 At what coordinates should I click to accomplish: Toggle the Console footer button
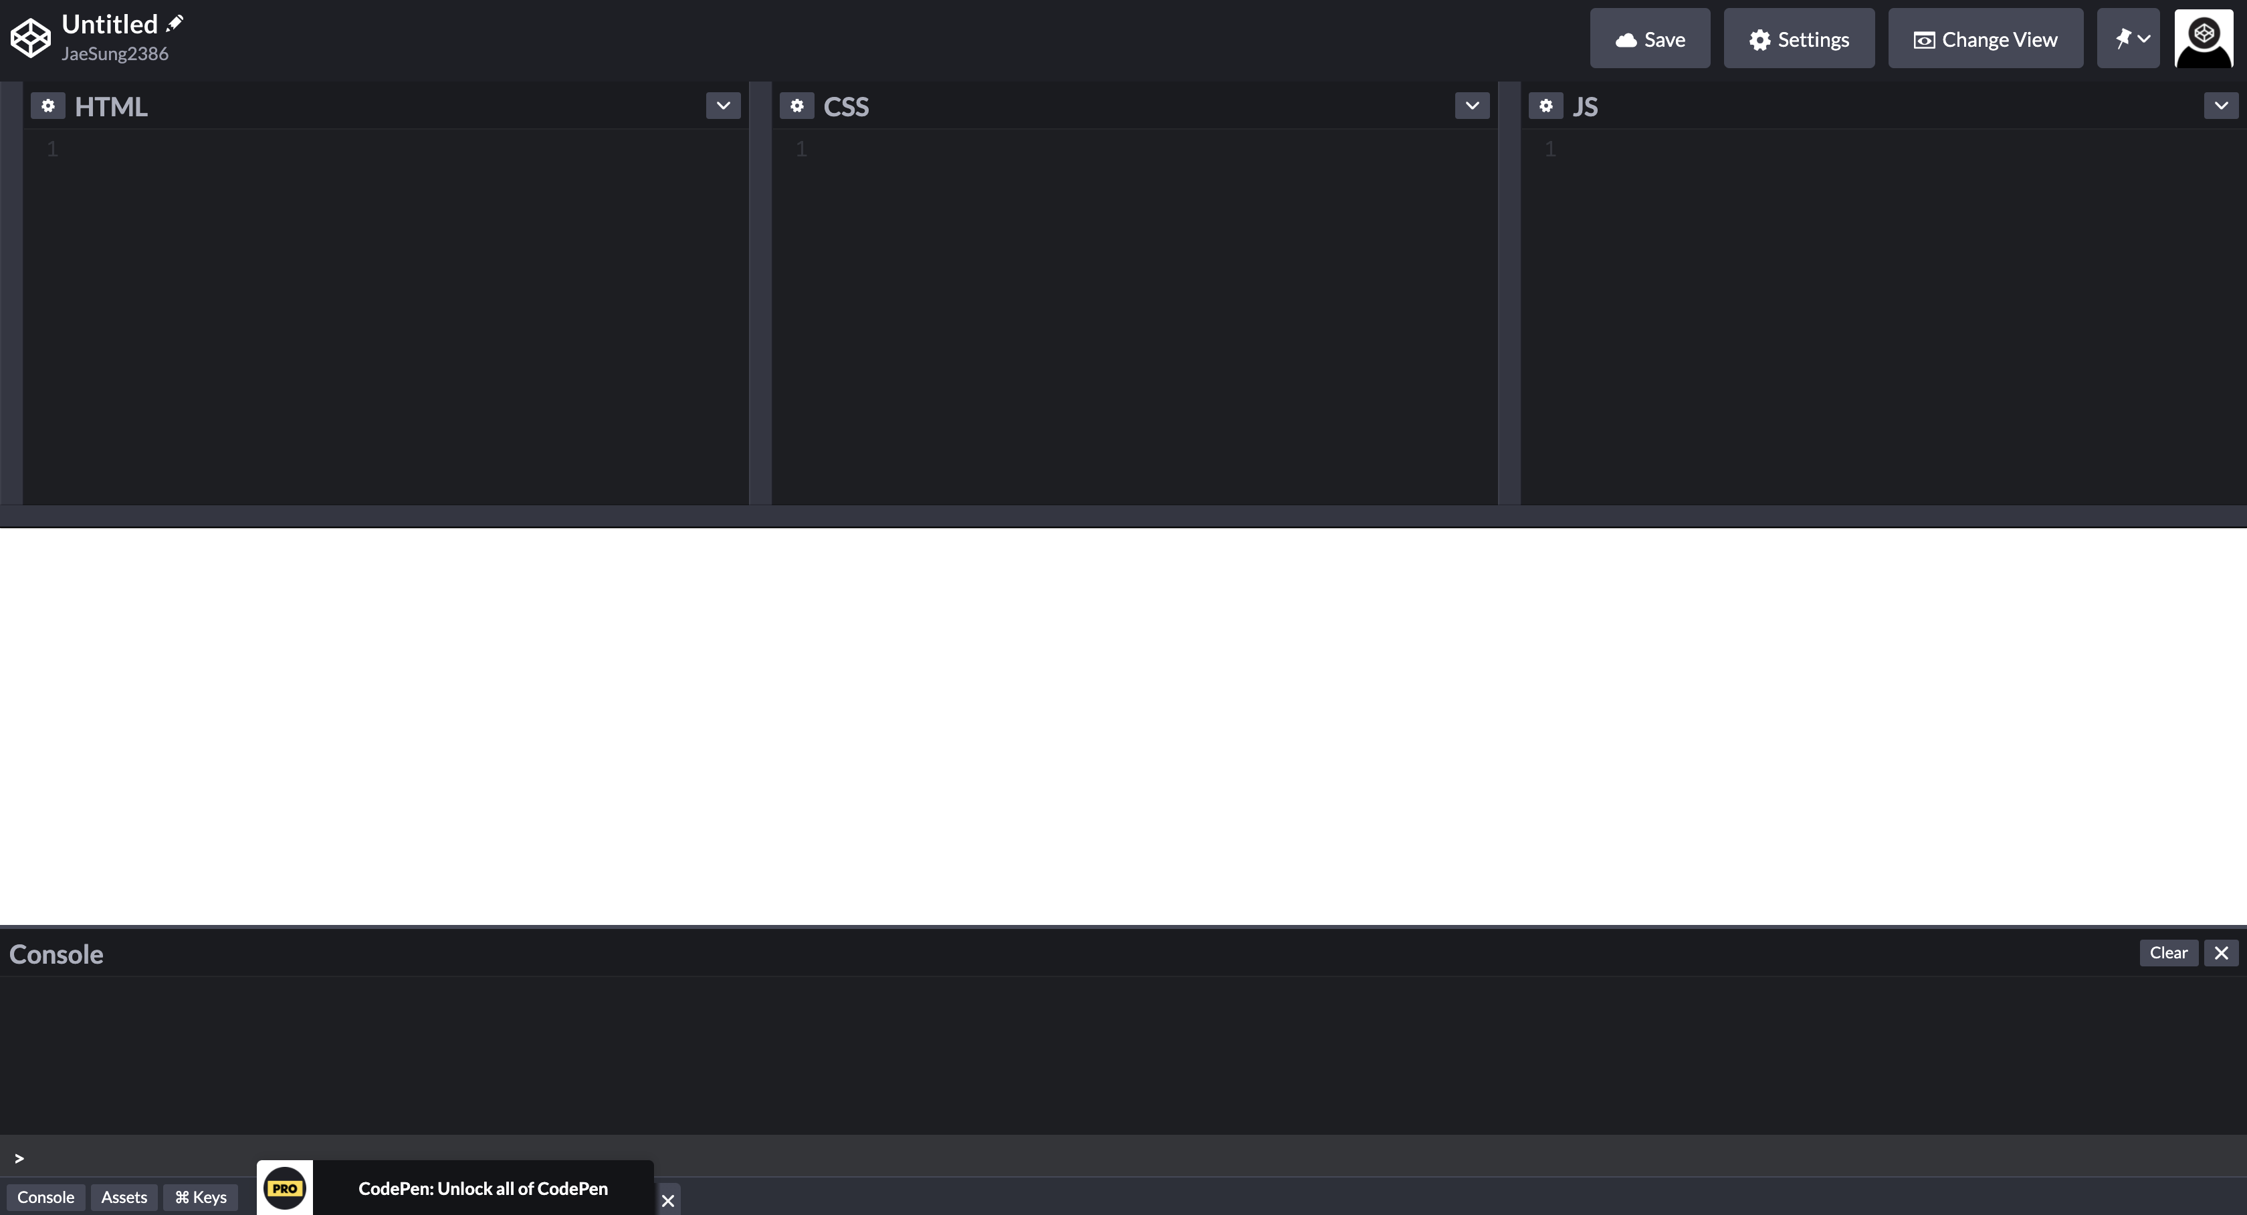point(45,1197)
